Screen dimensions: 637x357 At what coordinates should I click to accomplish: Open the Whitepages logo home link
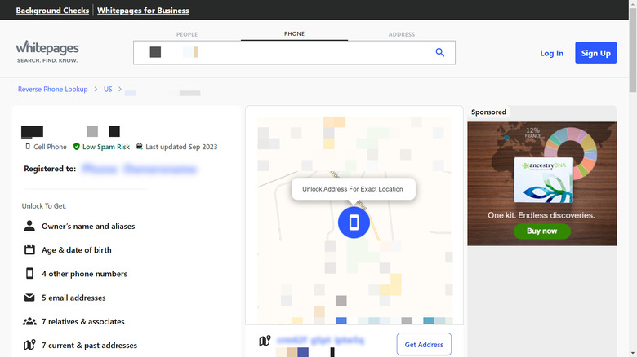pyautogui.click(x=47, y=51)
